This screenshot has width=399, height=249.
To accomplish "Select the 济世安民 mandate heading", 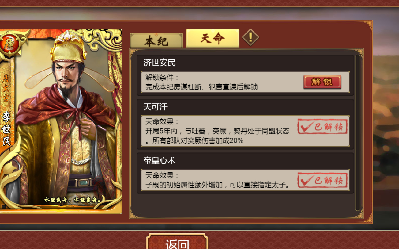I will pyautogui.click(x=159, y=63).
